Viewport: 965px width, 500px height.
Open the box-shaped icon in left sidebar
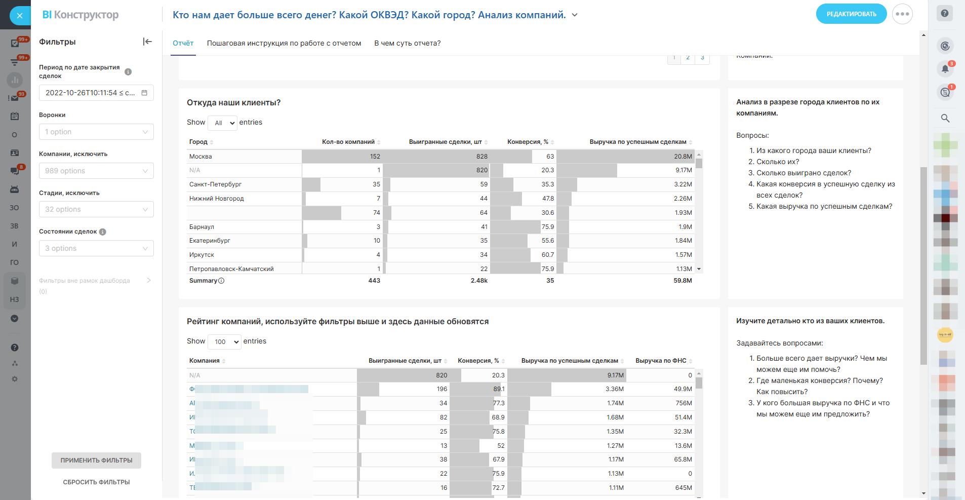tap(15, 281)
